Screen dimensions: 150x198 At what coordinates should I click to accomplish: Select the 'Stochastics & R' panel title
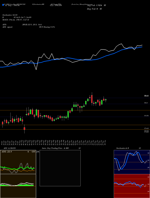click(x=123, y=148)
